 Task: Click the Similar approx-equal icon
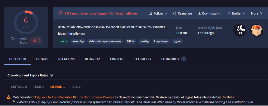pos(228,13)
